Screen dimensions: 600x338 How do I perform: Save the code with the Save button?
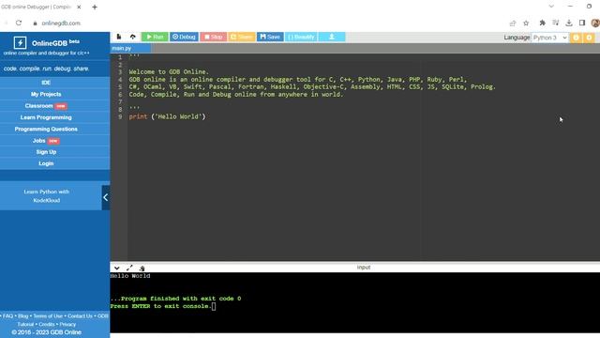(x=270, y=37)
